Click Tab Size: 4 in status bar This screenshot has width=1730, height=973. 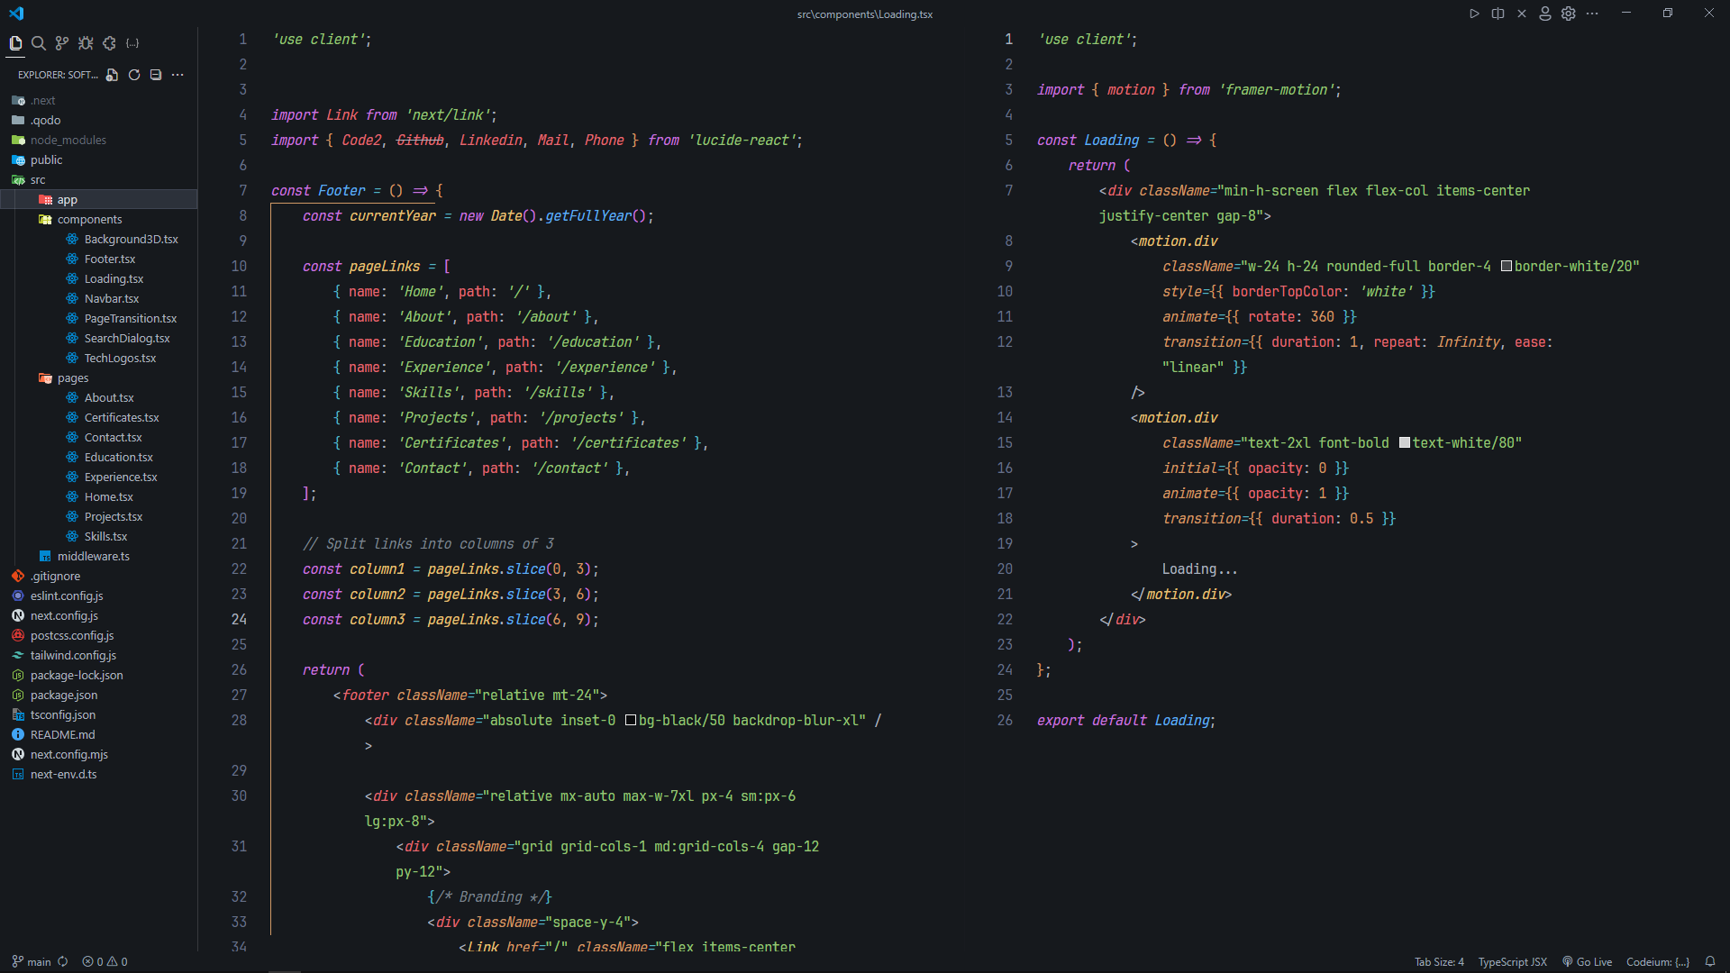click(x=1439, y=961)
